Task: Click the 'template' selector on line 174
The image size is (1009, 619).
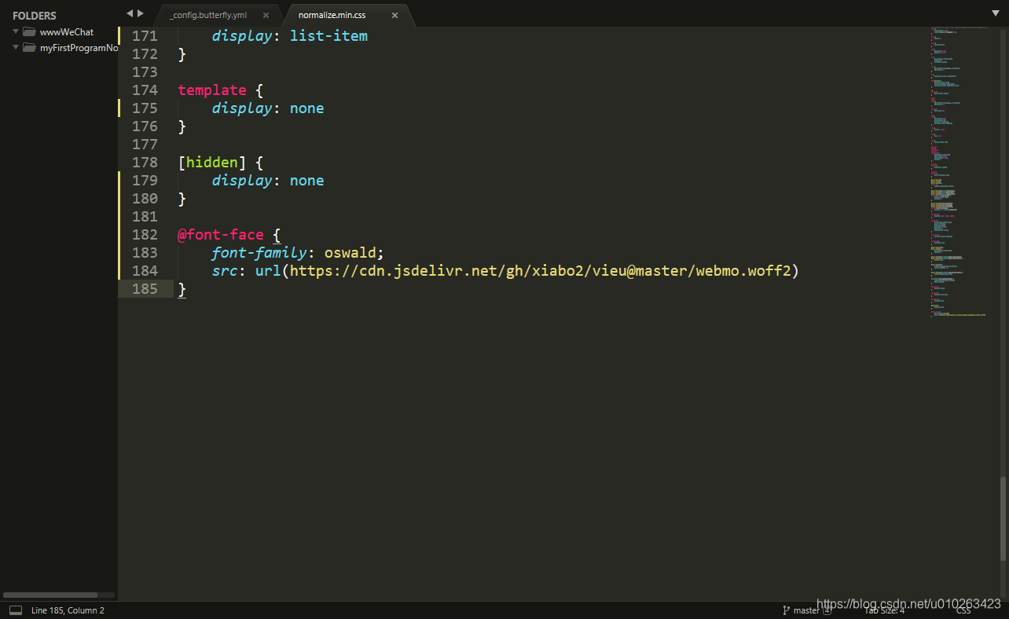Action: coord(212,90)
